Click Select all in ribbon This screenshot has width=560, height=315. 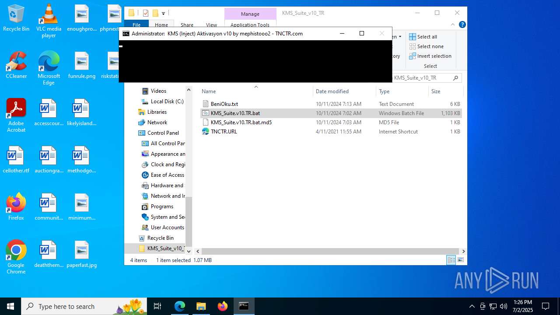click(x=423, y=37)
